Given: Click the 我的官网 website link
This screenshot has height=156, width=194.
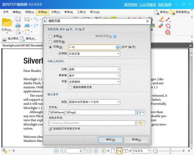Looking at the screenshot, I should click(165, 5).
